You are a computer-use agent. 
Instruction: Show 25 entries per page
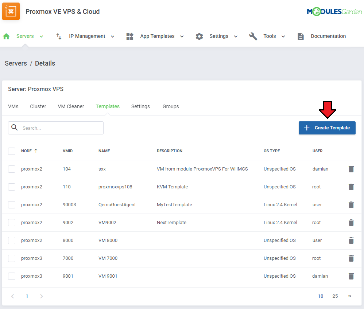coord(335,296)
